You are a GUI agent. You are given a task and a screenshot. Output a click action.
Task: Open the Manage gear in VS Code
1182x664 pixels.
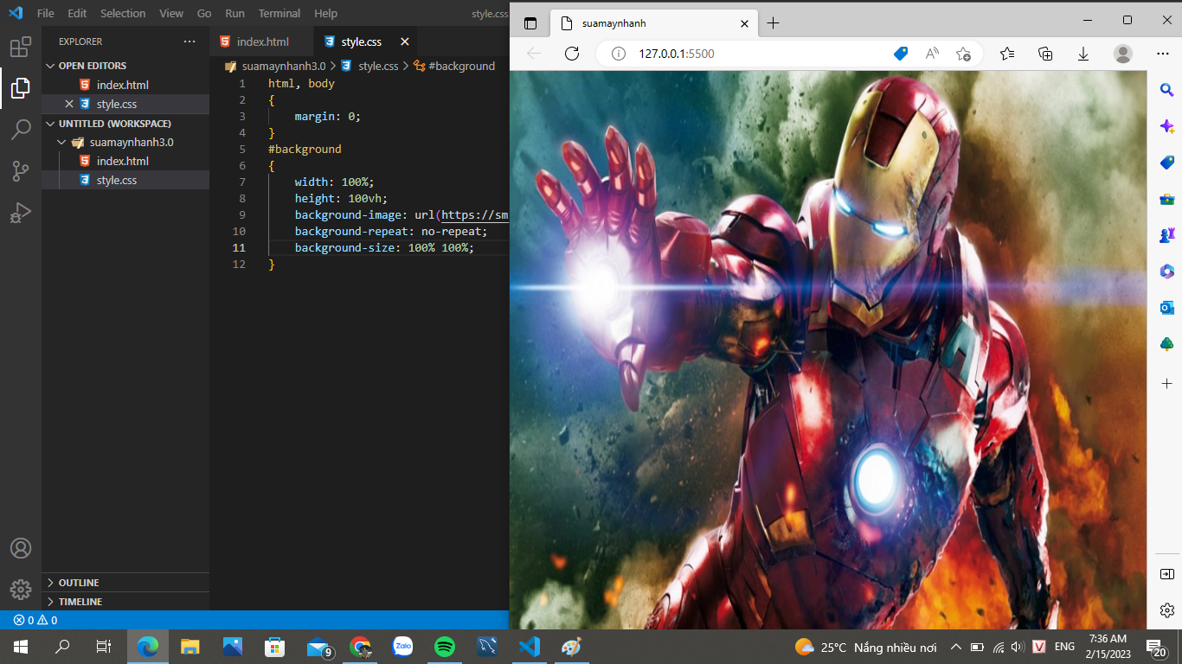click(21, 590)
